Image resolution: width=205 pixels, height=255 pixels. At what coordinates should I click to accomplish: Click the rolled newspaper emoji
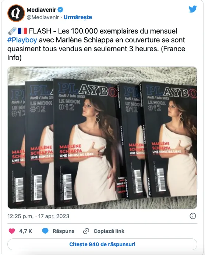pyautogui.click(x=13, y=31)
